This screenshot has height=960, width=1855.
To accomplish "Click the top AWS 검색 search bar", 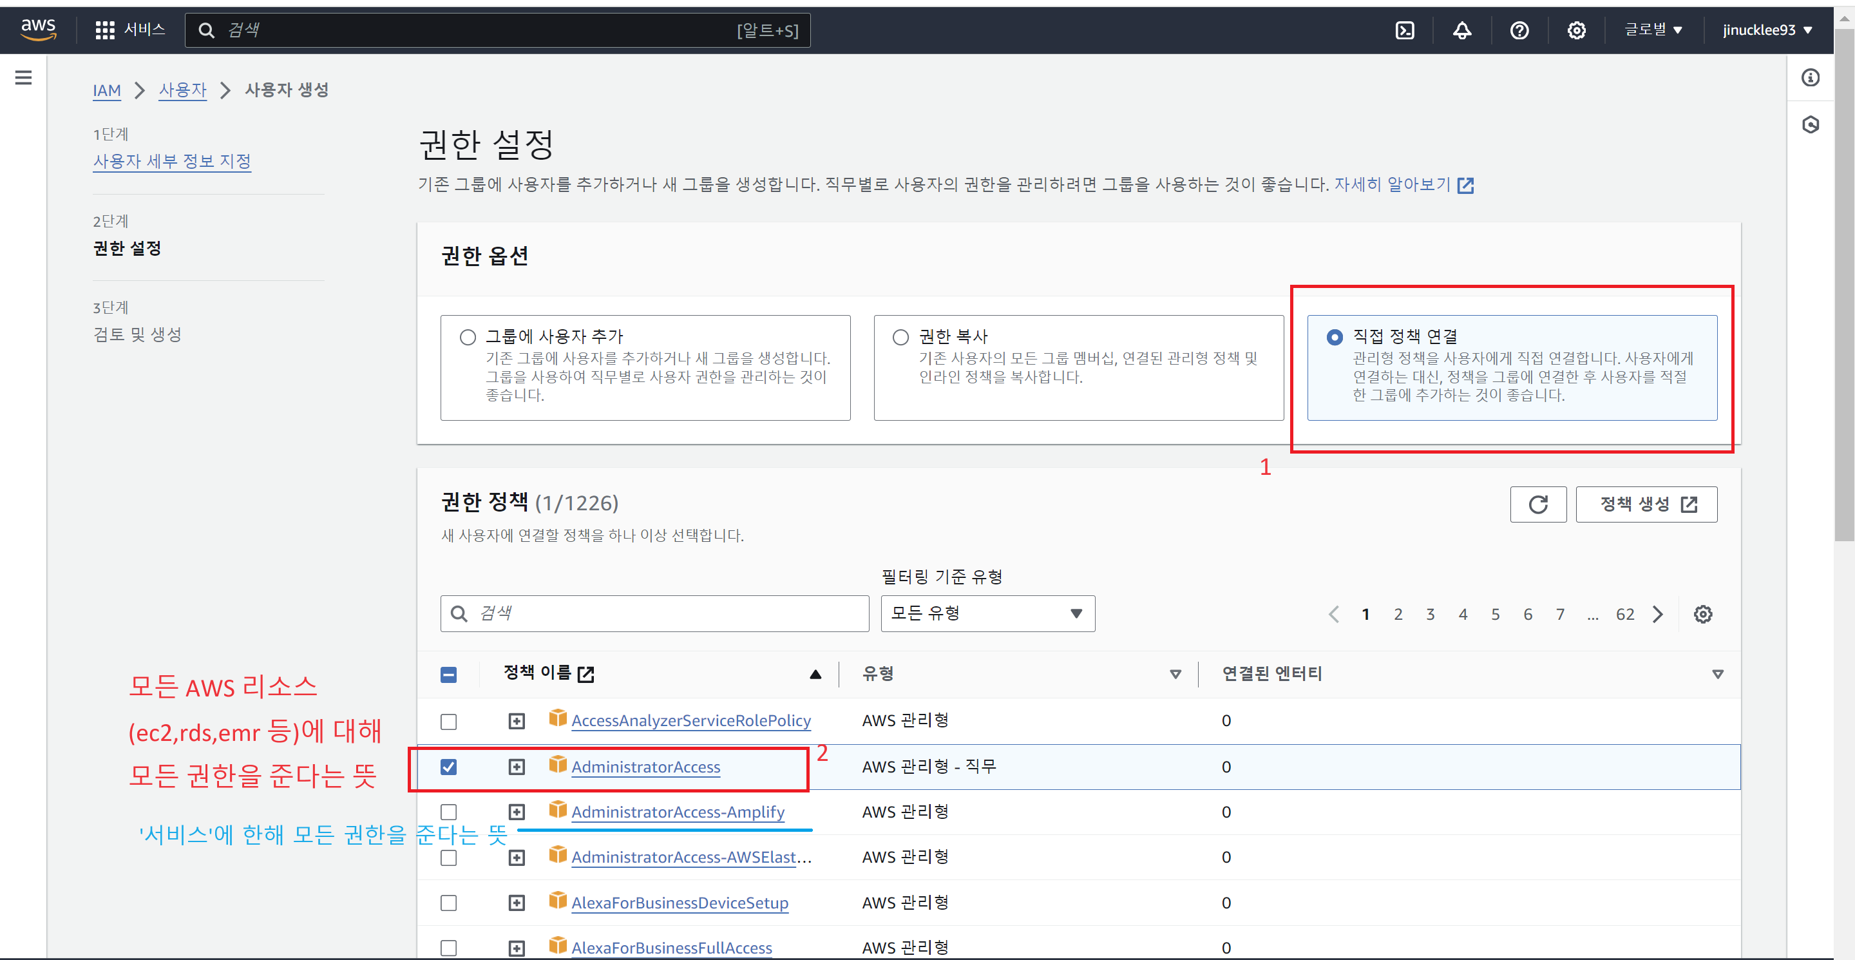I will click(498, 30).
